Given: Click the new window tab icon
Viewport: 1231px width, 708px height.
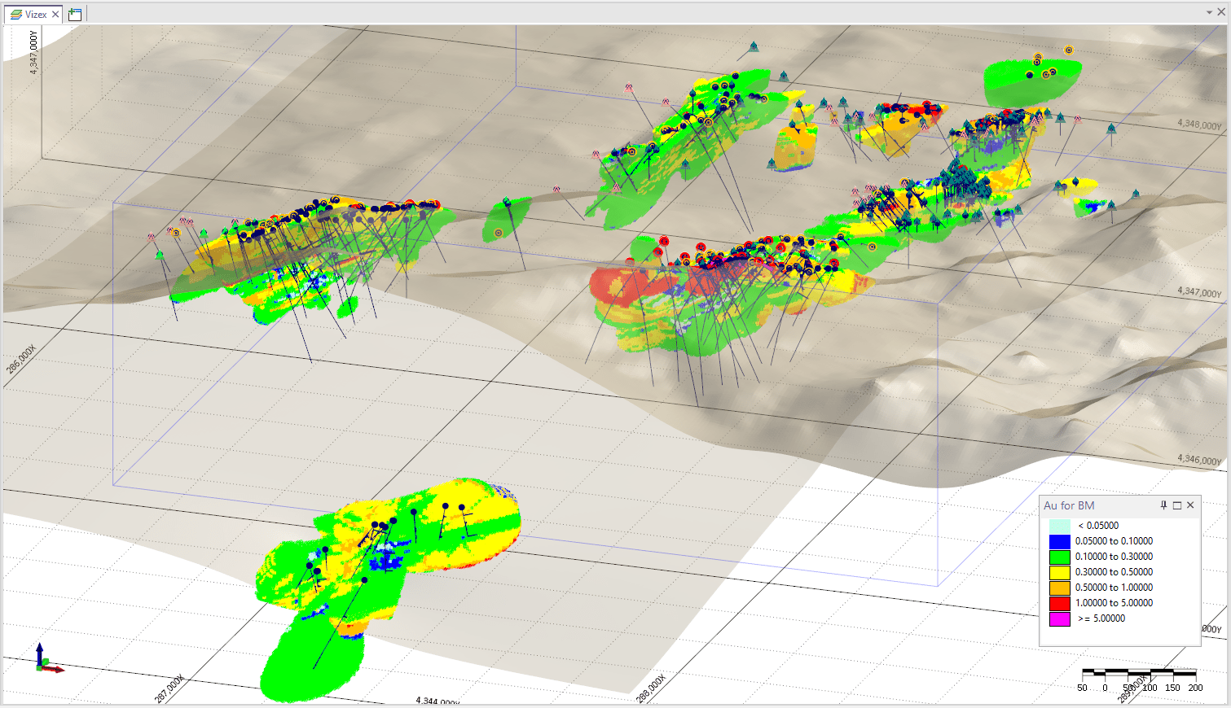Looking at the screenshot, I should pyautogui.click(x=75, y=14).
